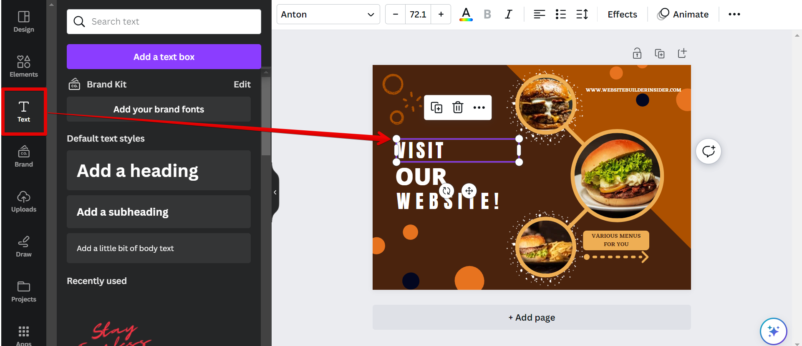
Task: Open the Magic assistant sparkle button
Action: pos(773,331)
